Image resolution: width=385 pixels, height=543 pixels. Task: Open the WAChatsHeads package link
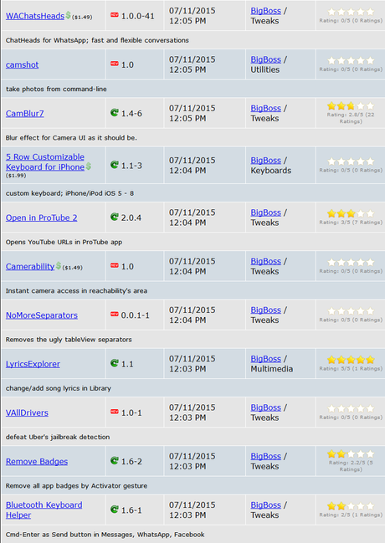tap(35, 16)
